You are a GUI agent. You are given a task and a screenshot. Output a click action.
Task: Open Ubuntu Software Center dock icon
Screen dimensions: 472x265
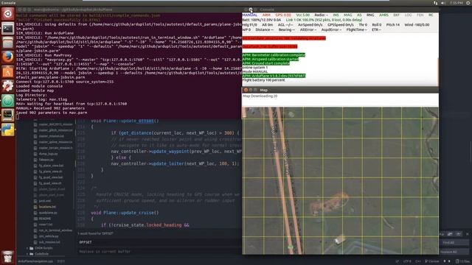[8, 71]
